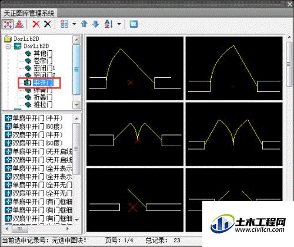Viewport: 294px width, 247px height.
Task: Click the grid layout view icon
Action: 64,24
